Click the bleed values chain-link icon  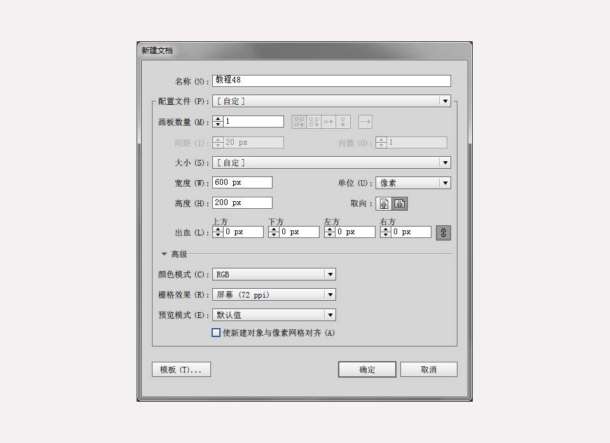coord(443,232)
